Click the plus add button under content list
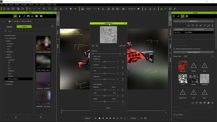This screenshot has width=217, height=122. pyautogui.click(x=41, y=117)
